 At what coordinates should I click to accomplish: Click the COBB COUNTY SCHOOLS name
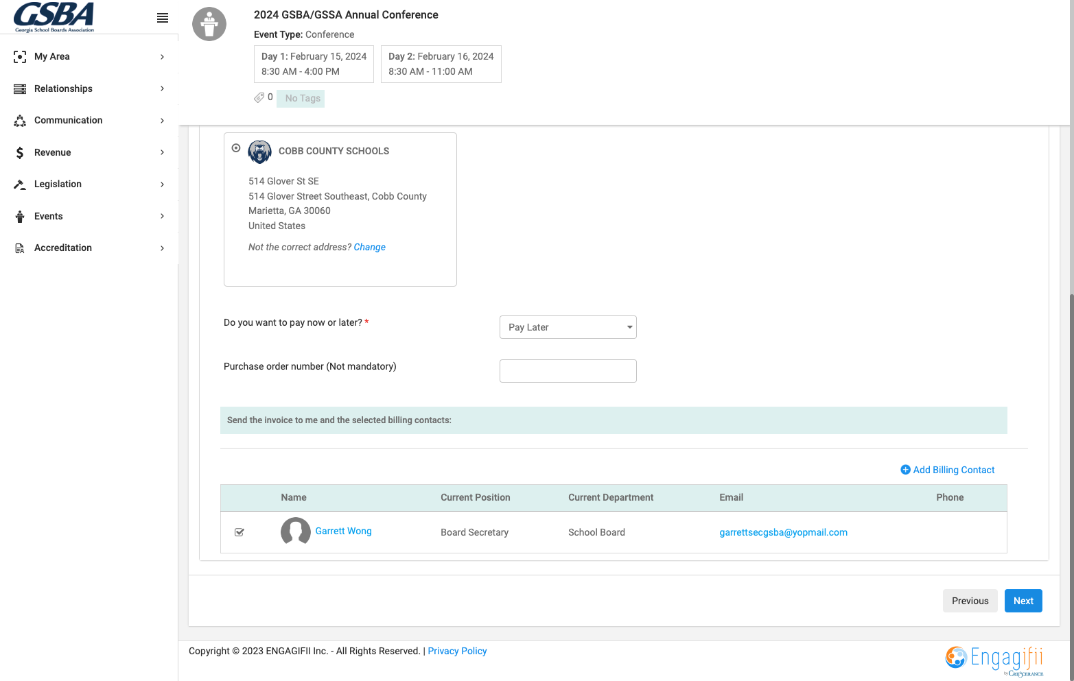(x=334, y=152)
